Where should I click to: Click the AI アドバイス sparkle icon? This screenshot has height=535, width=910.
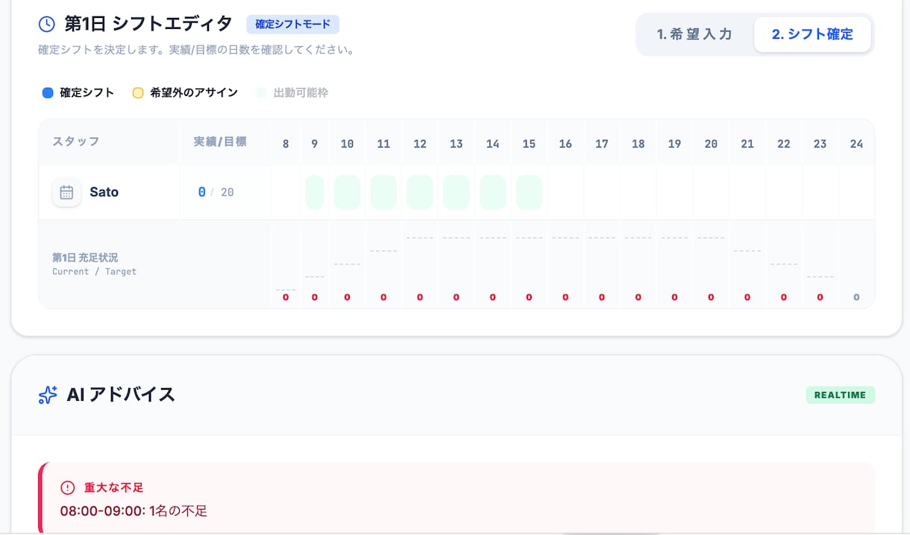(48, 395)
